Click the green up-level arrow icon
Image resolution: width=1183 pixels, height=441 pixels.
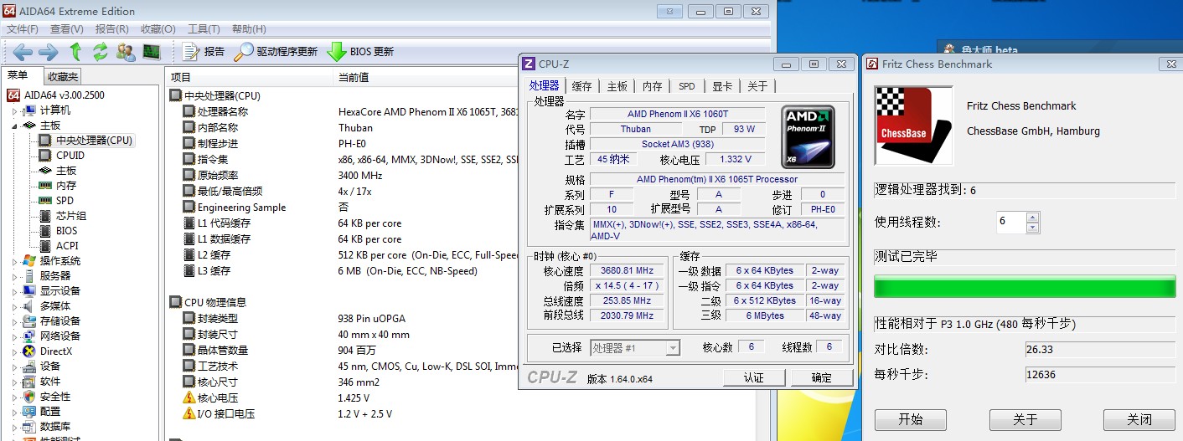pos(75,52)
